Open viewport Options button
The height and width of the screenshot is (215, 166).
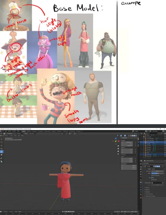[136, 133]
